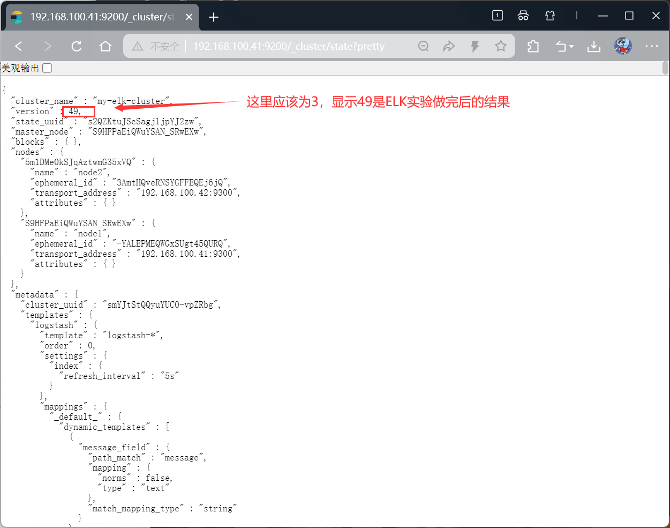Click ephemeral_id value -YALEPMEQWGxSUgt45QURQ
Screen dimensions: 670x528
(x=169, y=244)
